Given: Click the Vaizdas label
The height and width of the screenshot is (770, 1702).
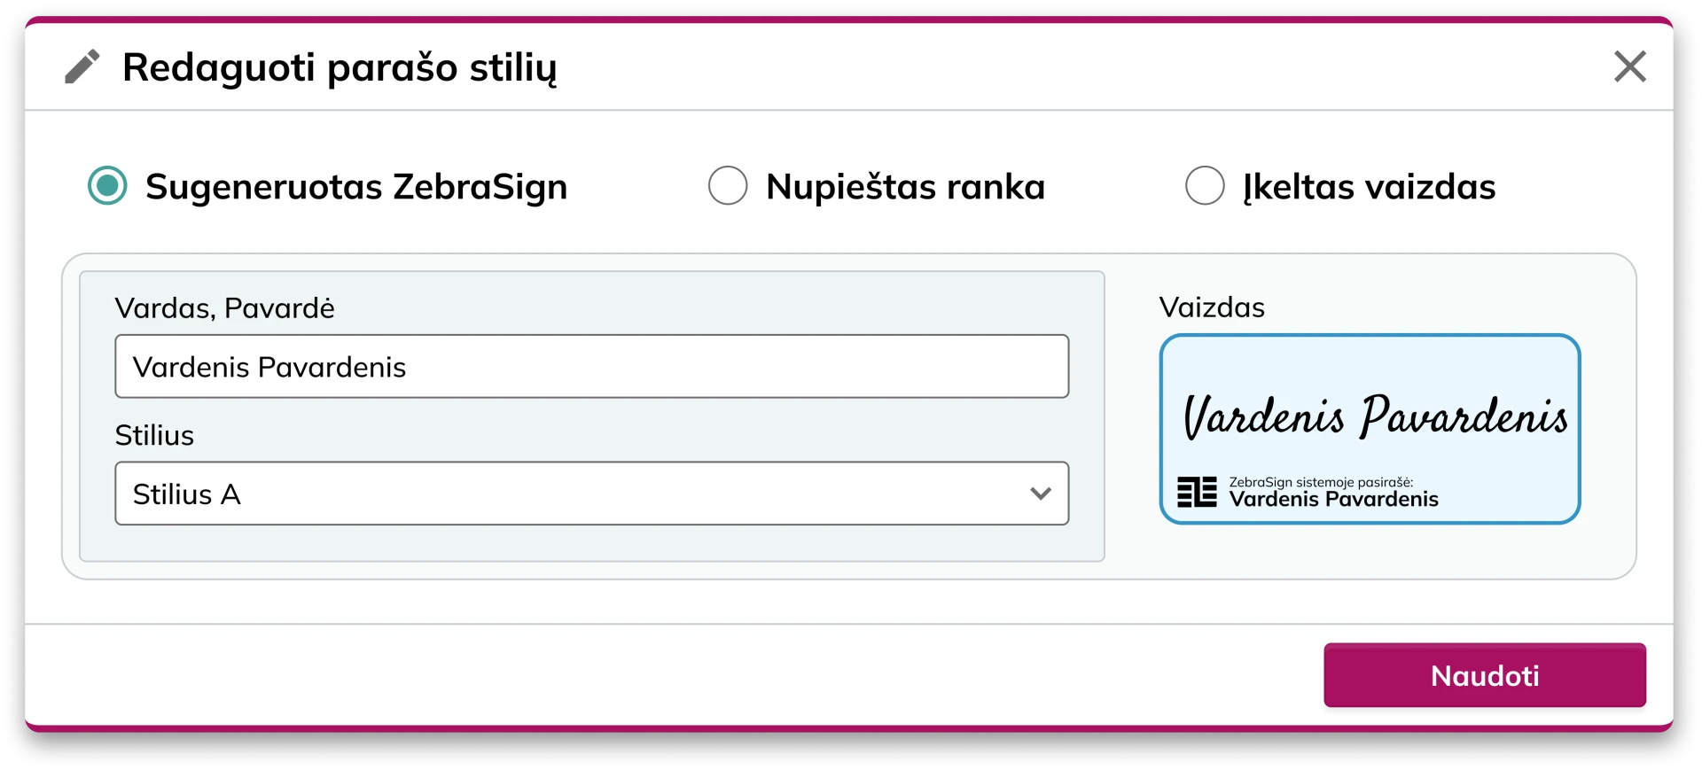Looking at the screenshot, I should (x=1212, y=307).
